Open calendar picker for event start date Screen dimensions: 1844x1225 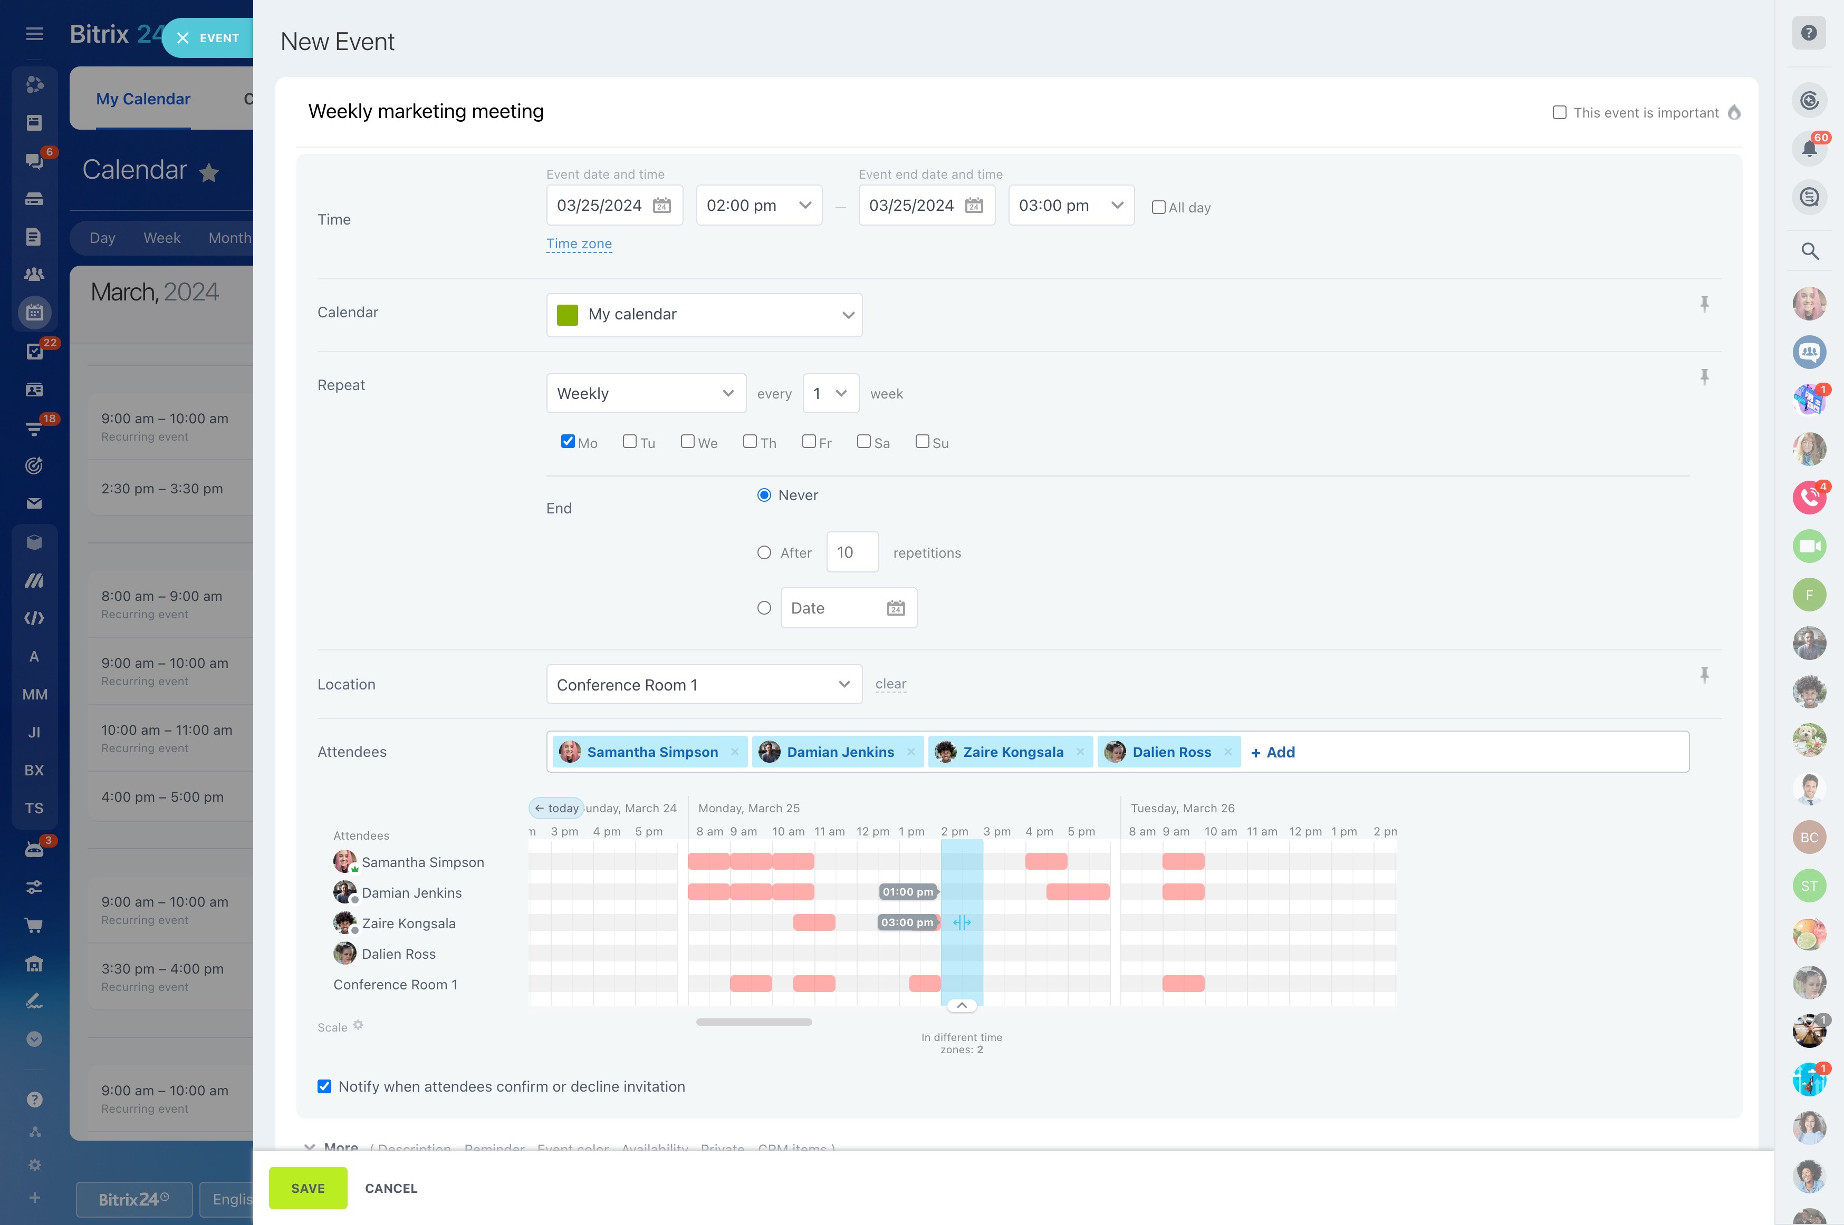661,206
